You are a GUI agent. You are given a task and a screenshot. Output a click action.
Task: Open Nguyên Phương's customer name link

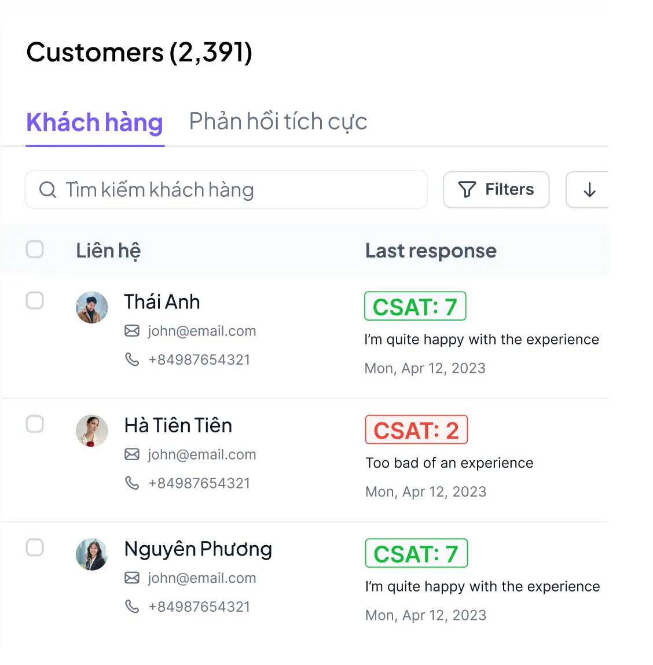[198, 549]
